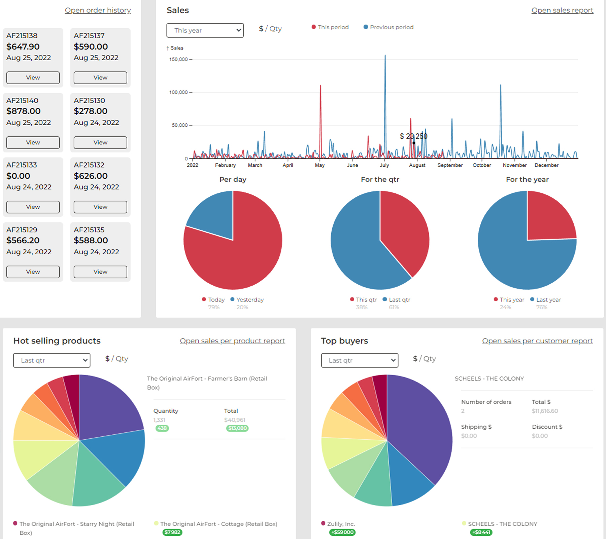Open order history
This screenshot has width=606, height=539.
[x=98, y=10]
